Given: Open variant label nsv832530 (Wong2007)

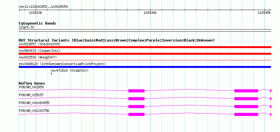Looking at the screenshot, I should pos(38,57).
